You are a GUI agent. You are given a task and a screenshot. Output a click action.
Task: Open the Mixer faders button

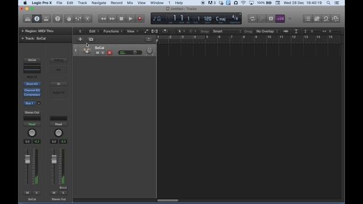[78, 19]
